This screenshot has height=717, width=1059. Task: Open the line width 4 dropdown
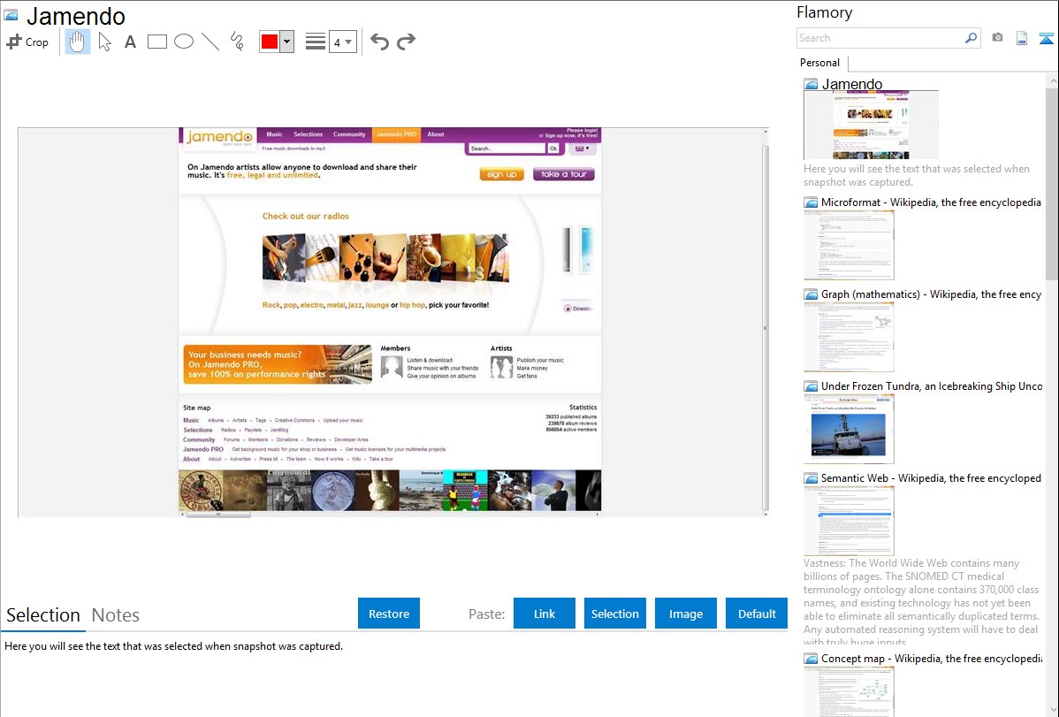pos(342,42)
